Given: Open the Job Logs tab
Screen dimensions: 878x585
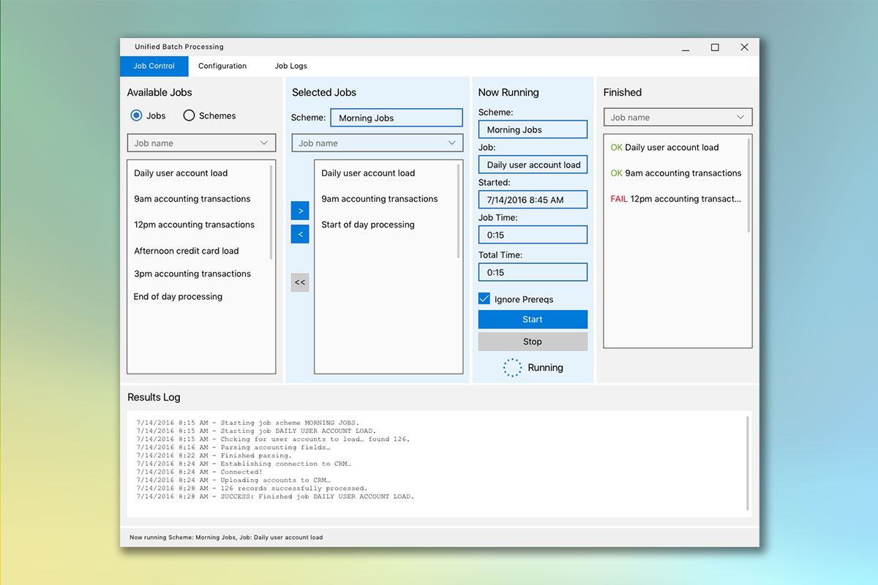Looking at the screenshot, I should pos(291,66).
